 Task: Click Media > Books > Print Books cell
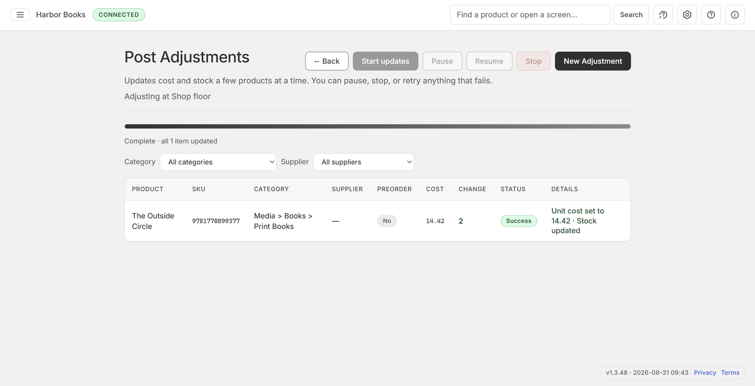click(283, 221)
